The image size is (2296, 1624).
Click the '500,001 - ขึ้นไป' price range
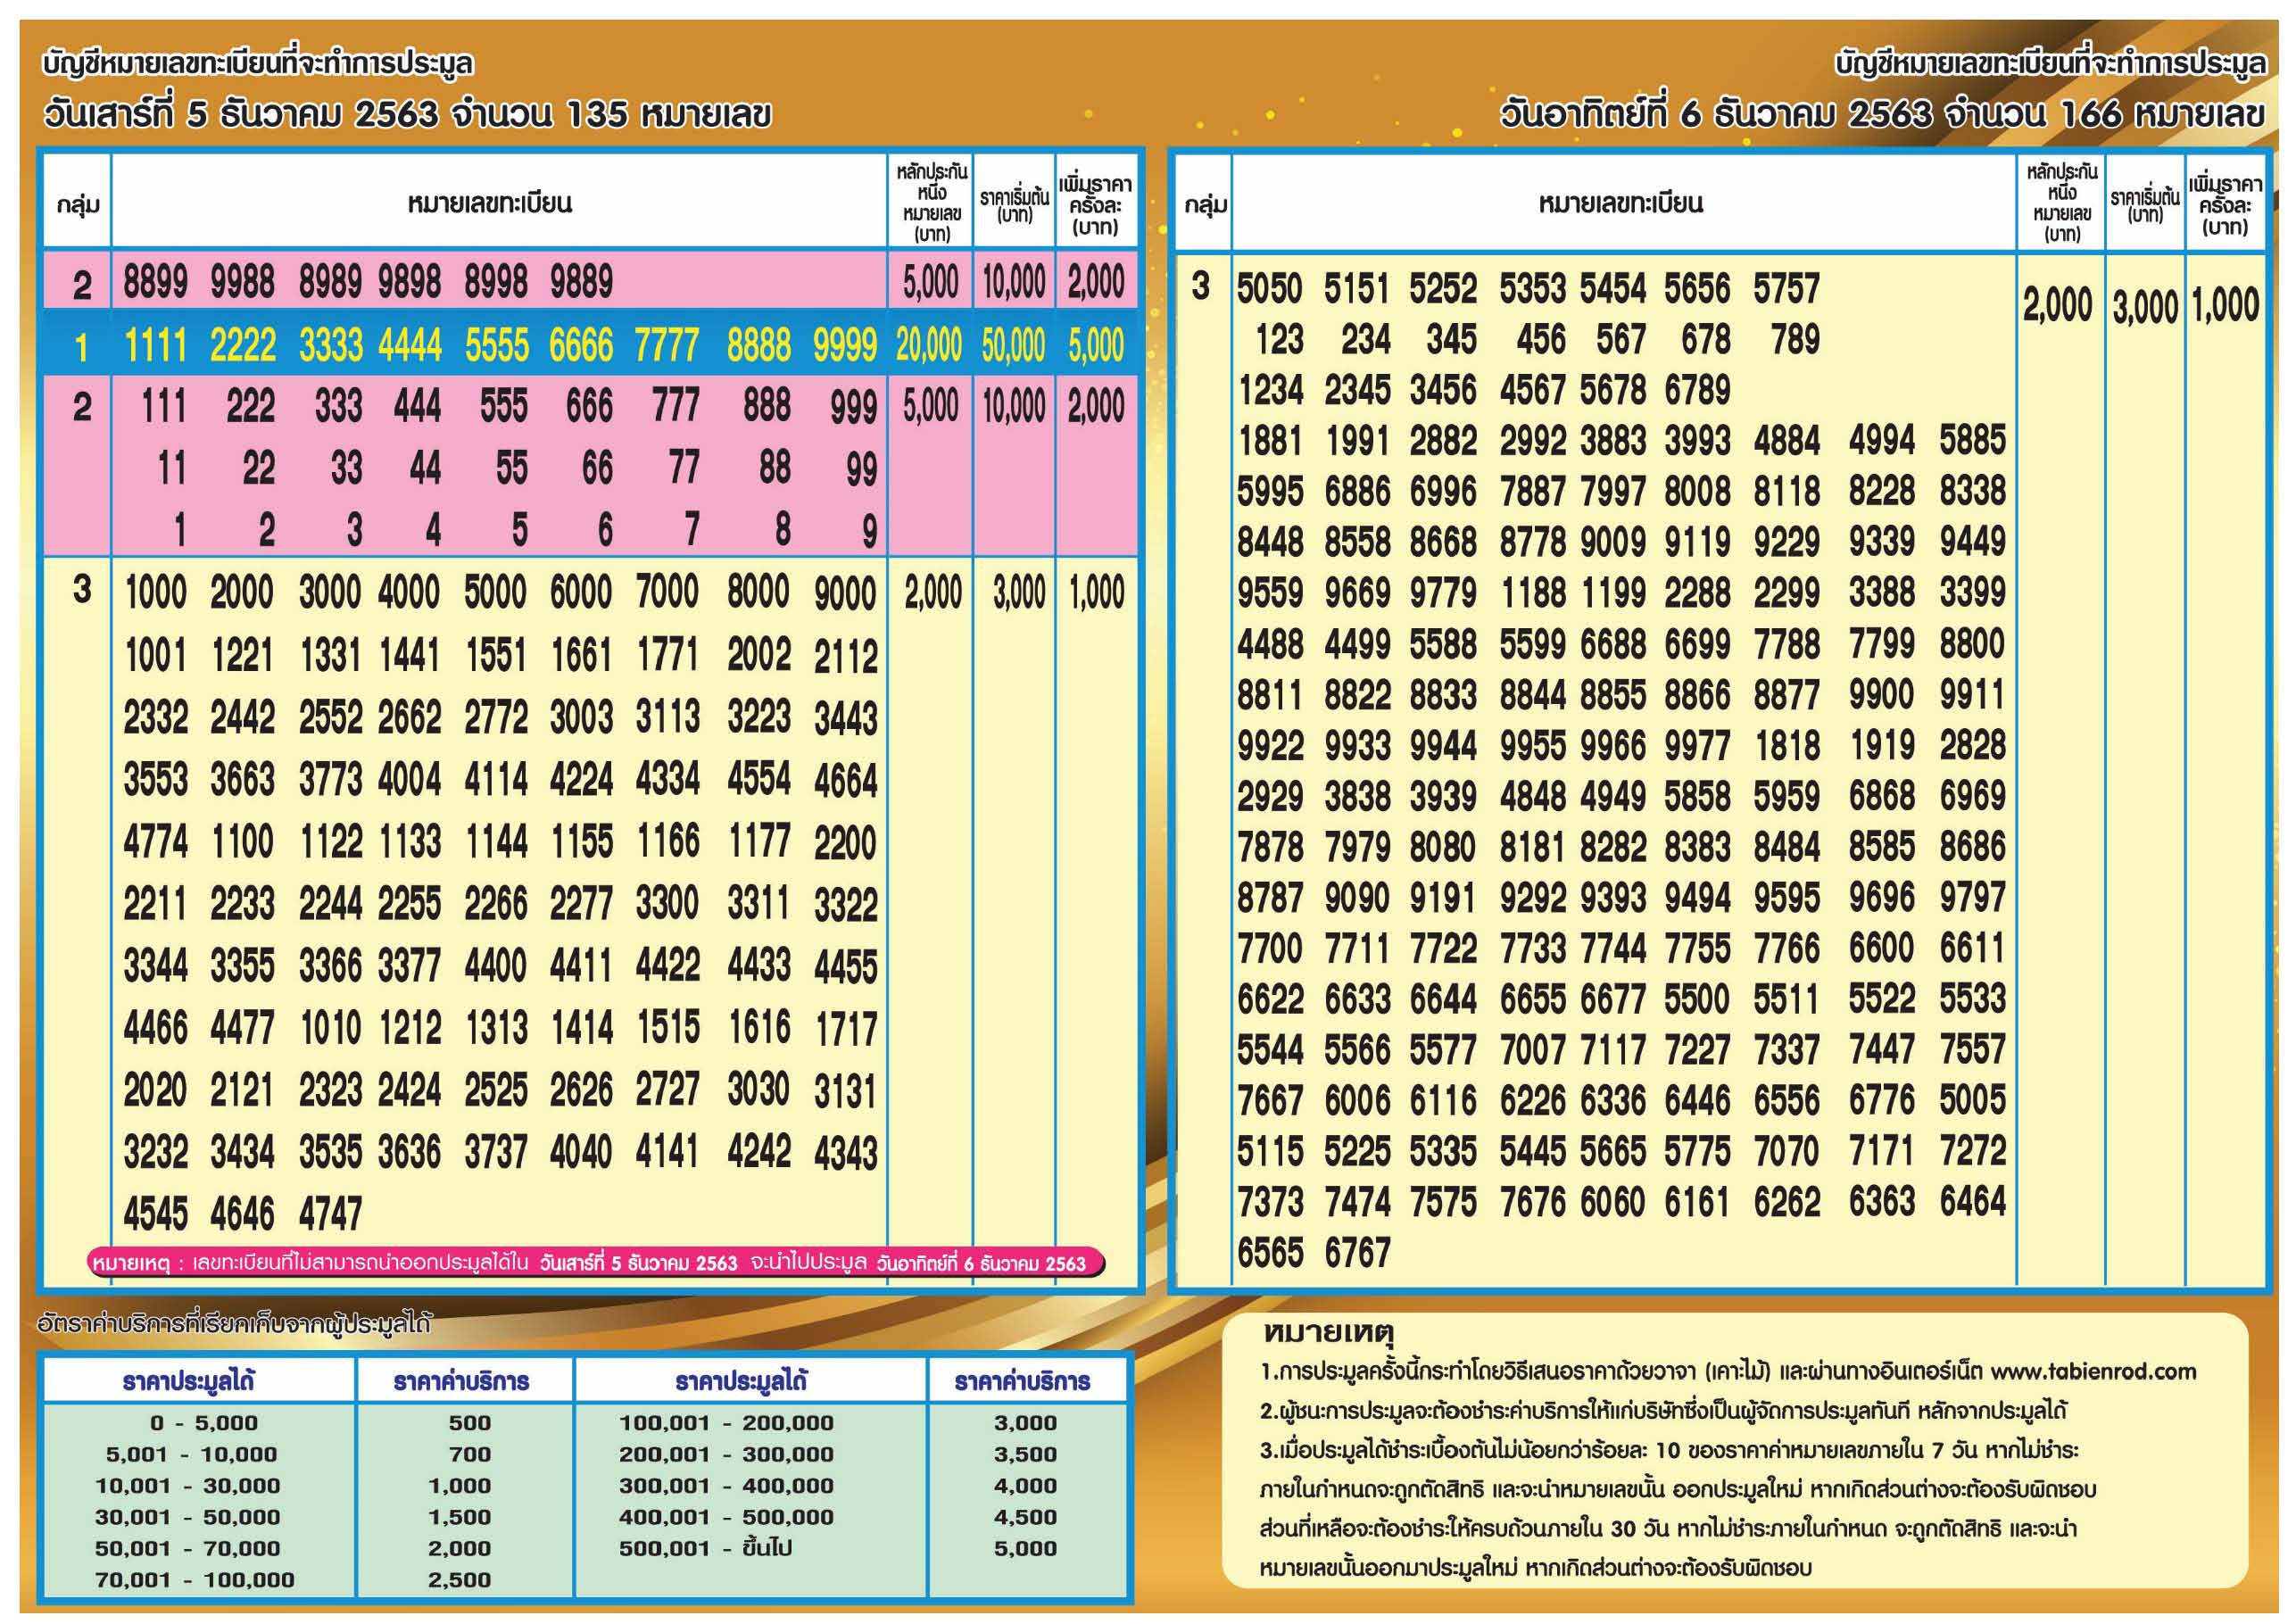(704, 1548)
